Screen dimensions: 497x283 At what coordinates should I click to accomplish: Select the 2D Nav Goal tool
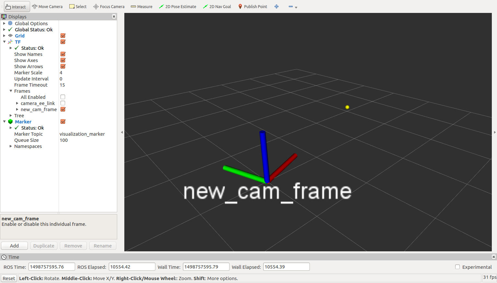217,7
